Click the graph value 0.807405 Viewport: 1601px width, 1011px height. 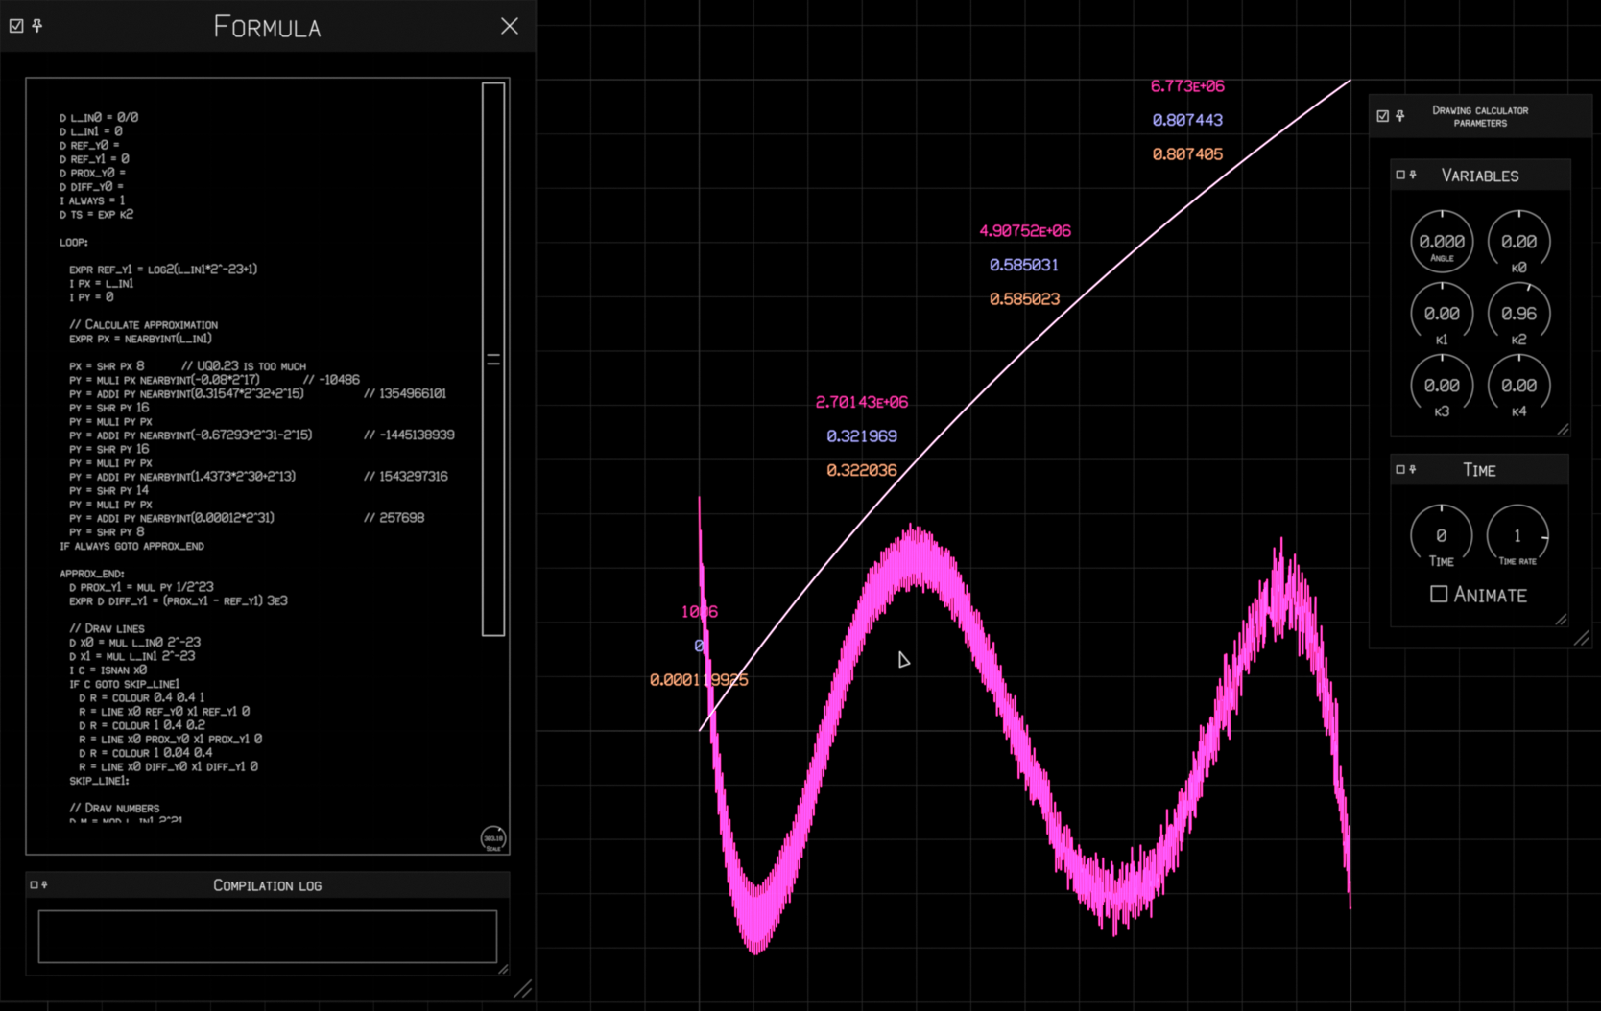coord(1187,154)
